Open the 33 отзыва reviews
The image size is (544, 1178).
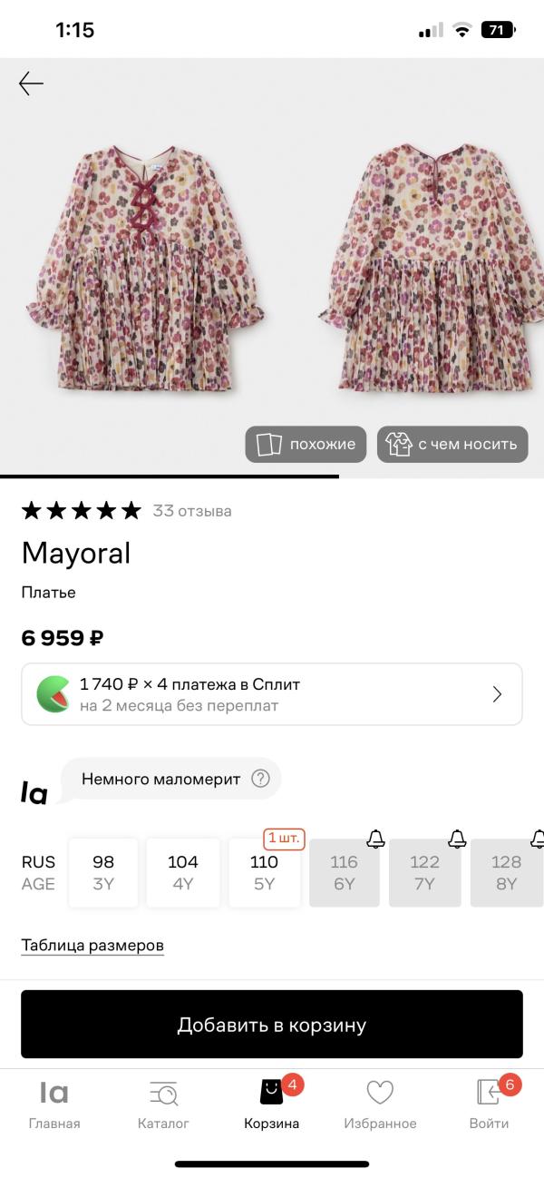192,511
